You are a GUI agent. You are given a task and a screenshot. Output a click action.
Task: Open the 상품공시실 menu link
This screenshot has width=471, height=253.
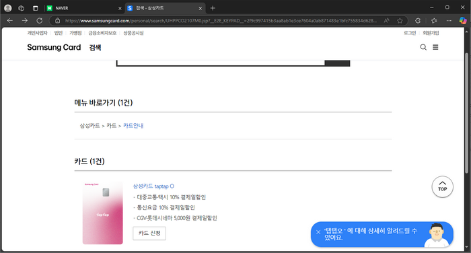coord(133,33)
